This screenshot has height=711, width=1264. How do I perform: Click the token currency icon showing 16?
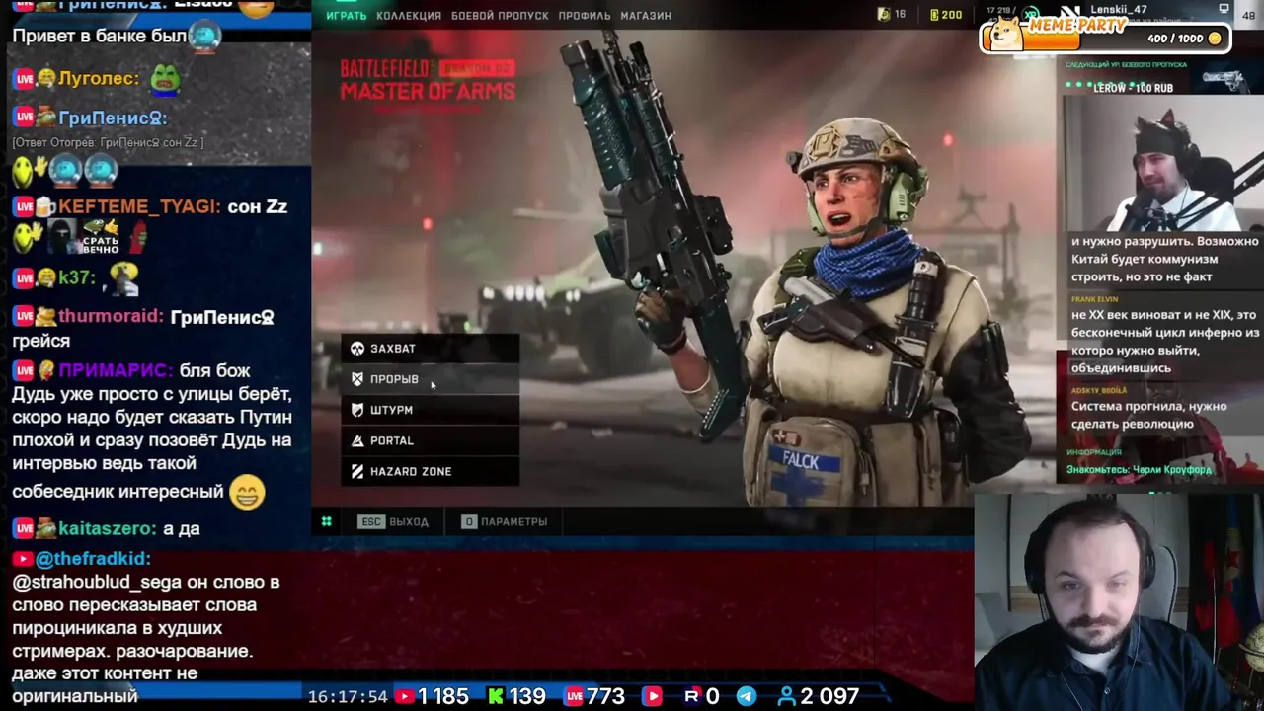click(883, 15)
